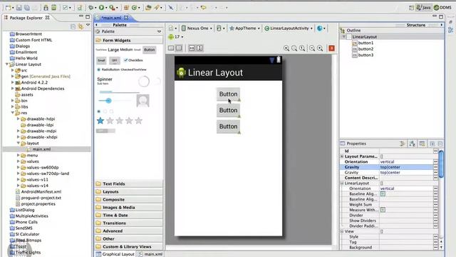Expand the Layout Parameters property group
The width and height of the screenshot is (456, 257).
point(342,156)
